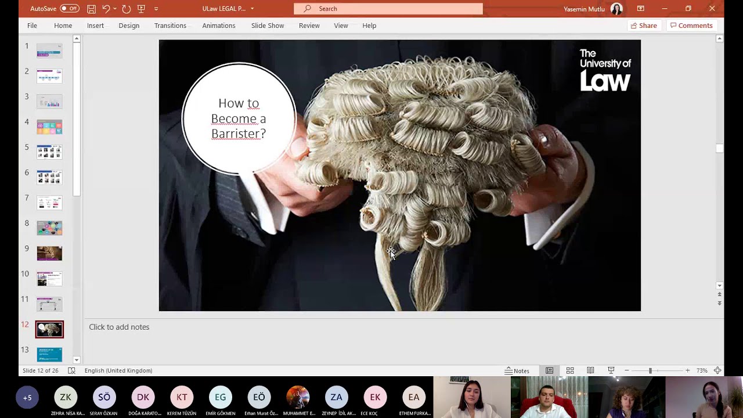Switch to the Design tab
The height and width of the screenshot is (418, 743).
(129, 26)
